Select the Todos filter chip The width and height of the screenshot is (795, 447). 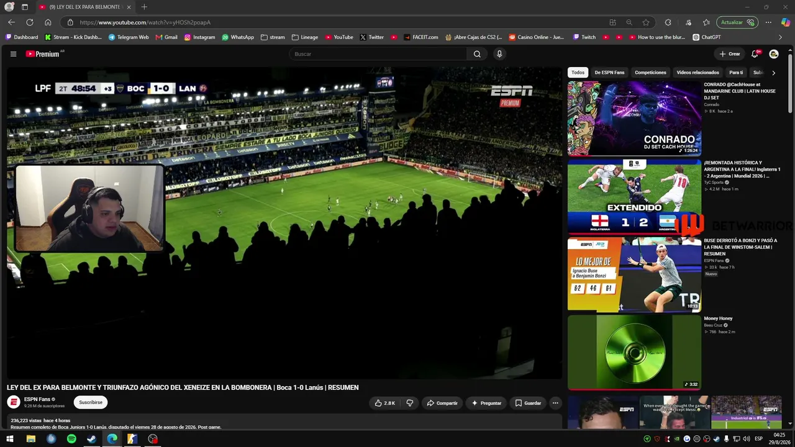(x=578, y=73)
